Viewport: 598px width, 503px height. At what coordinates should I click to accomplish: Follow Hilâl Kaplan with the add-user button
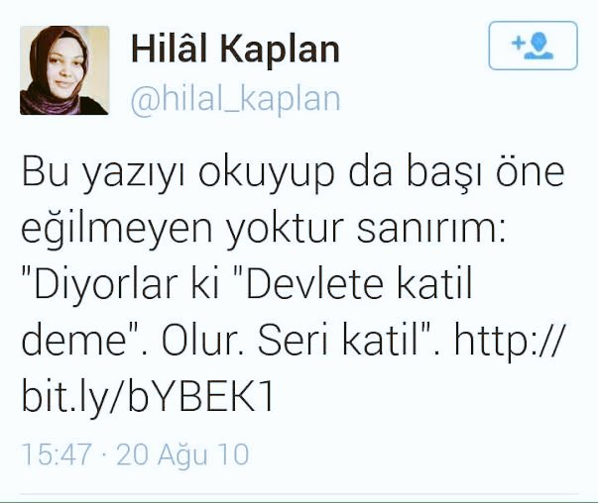click(533, 46)
